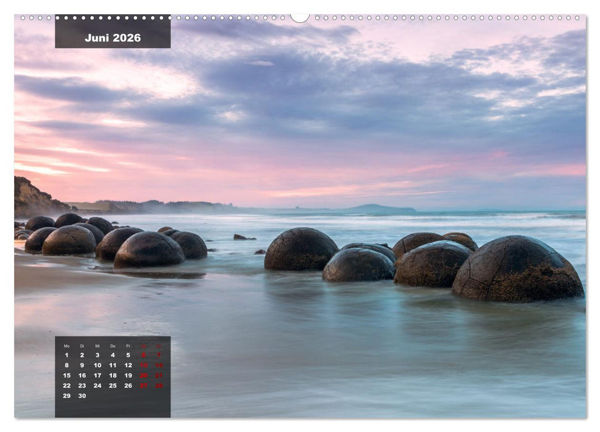The height and width of the screenshot is (432, 600).
Task: Click the "Do" weekday header
Action: pos(113,346)
